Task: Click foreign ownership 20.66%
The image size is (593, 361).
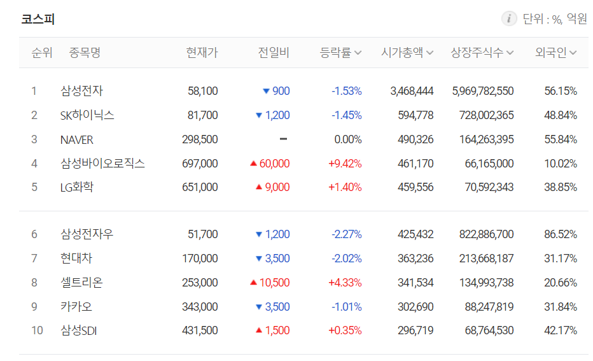Action: pos(561,283)
